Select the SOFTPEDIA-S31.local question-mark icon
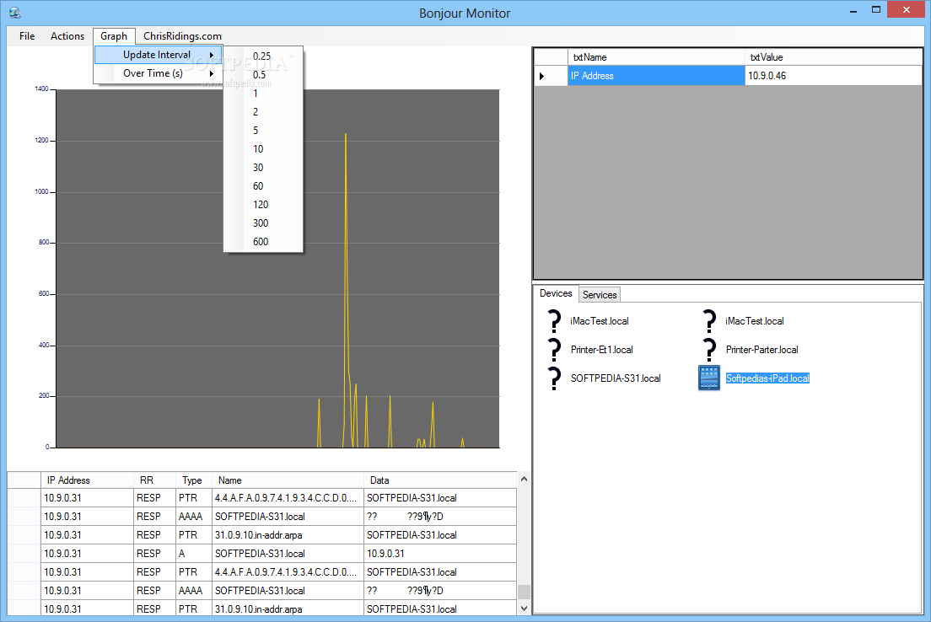This screenshot has height=622, width=931. tap(554, 378)
